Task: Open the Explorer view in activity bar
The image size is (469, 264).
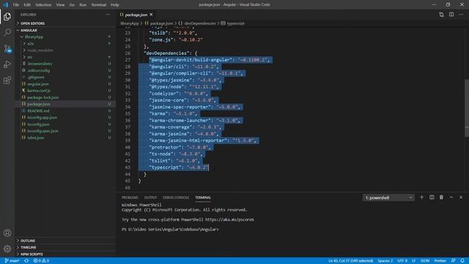Action: 7,16
